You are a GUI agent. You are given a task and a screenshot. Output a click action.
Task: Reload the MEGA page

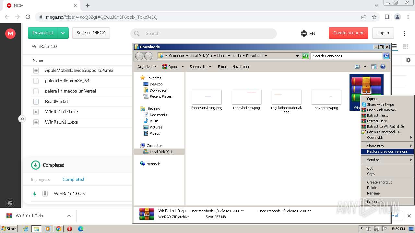(28, 17)
